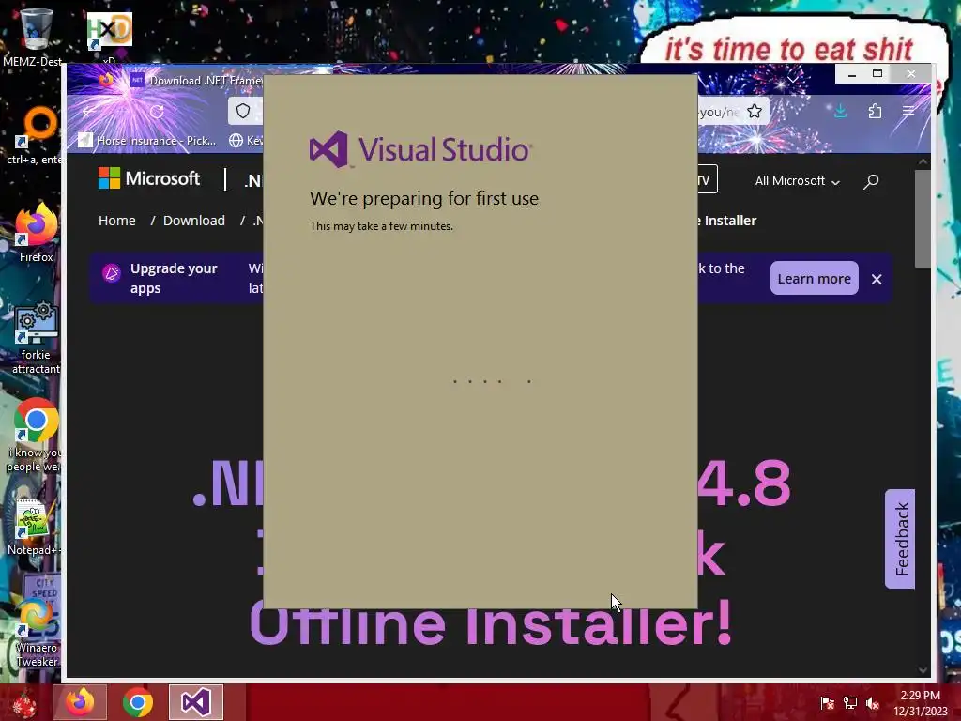The width and height of the screenshot is (961, 721).
Task: Open the Recycle Bin desktop icon
Action: point(35,36)
